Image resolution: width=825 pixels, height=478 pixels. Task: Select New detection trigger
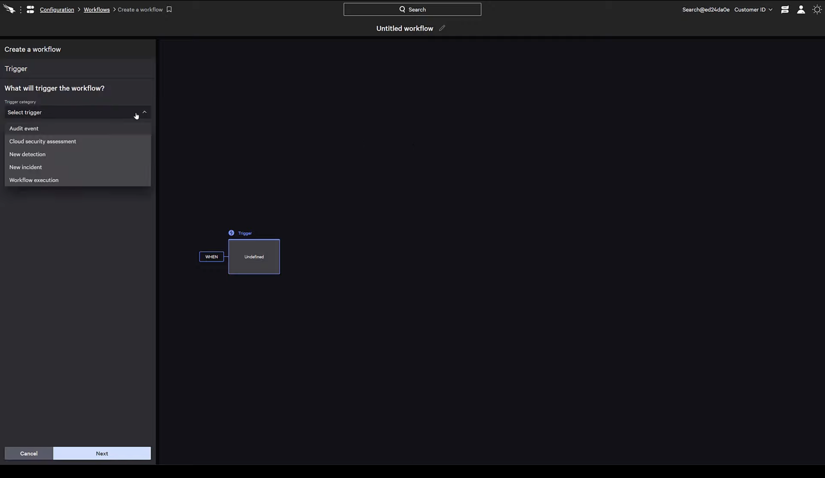click(28, 154)
